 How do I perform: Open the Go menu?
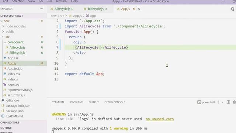click(x=41, y=1)
